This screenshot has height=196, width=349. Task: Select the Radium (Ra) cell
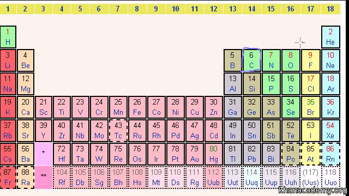(x=26, y=177)
